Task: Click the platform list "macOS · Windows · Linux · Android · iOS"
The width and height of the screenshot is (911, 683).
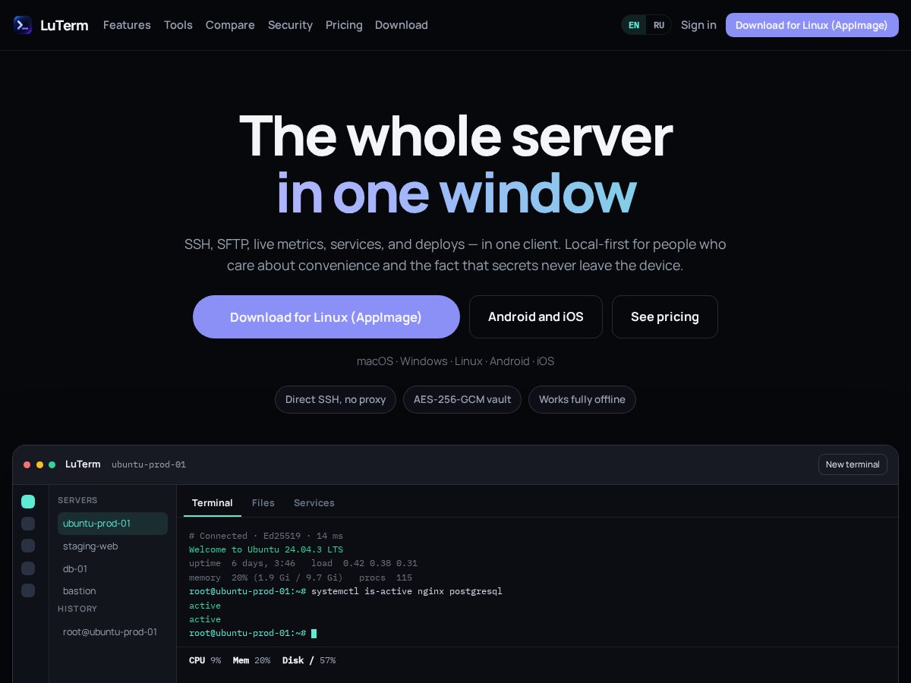Action: [455, 361]
